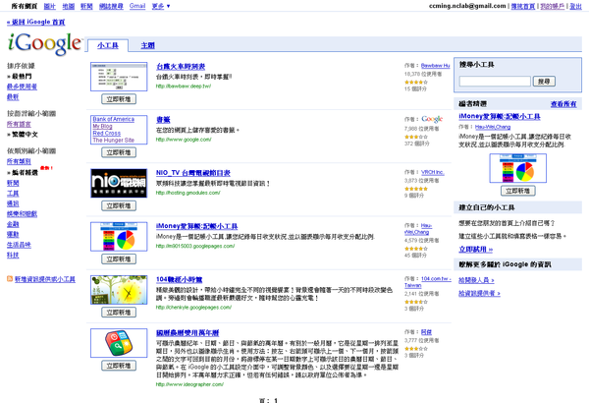This screenshot has height=403, width=589.
Task: Click the star rating of the train timetable gadget
Action: pos(416,82)
